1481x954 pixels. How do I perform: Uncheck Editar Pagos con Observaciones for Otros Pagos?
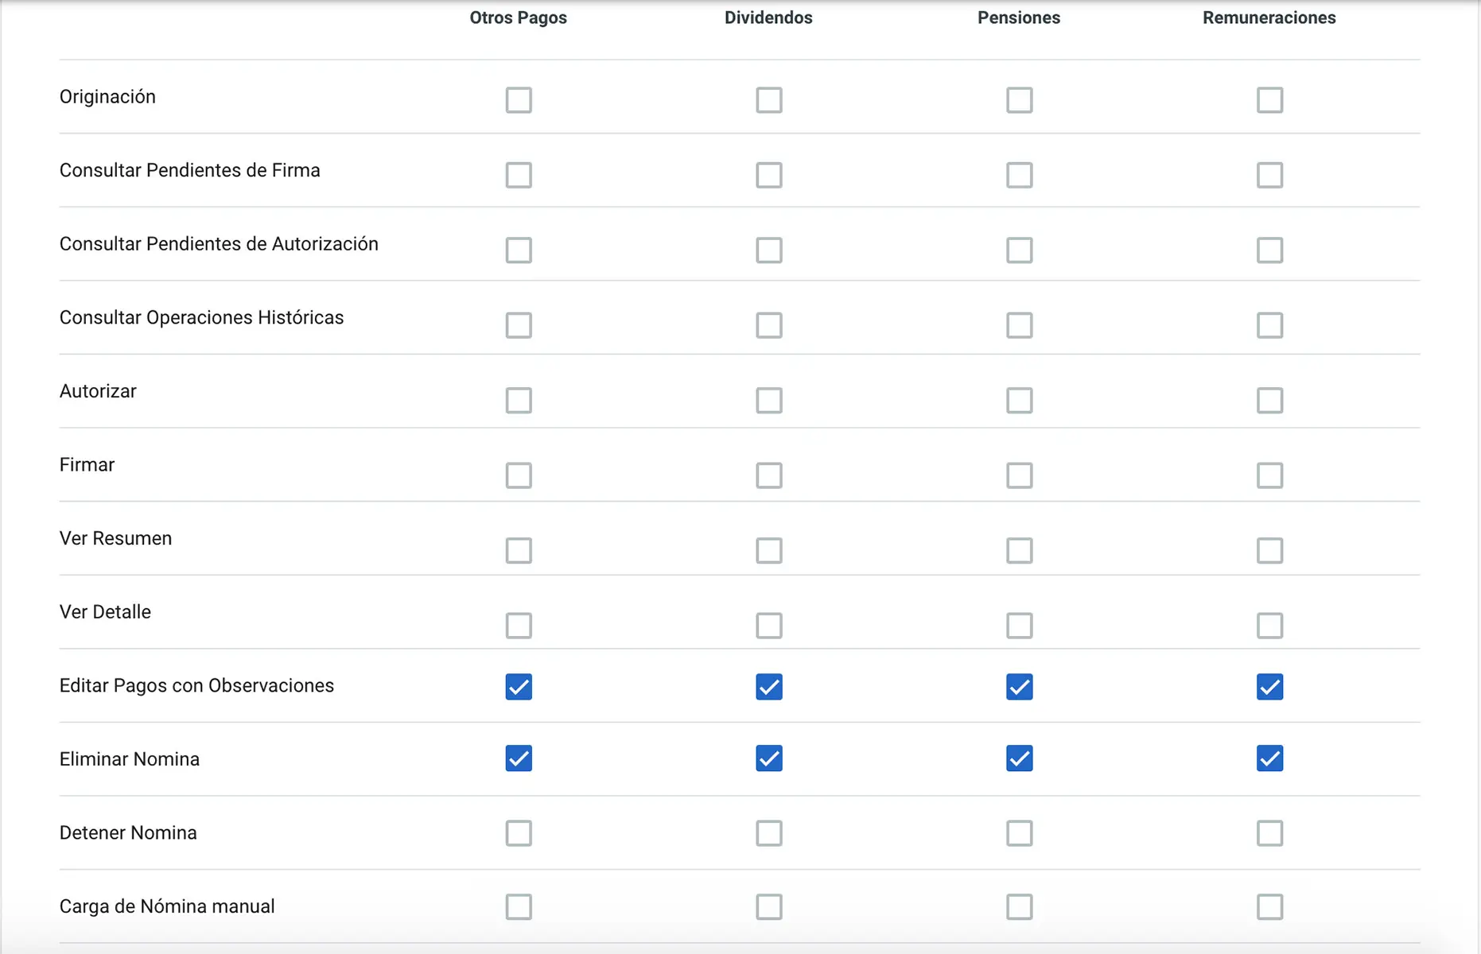(519, 687)
